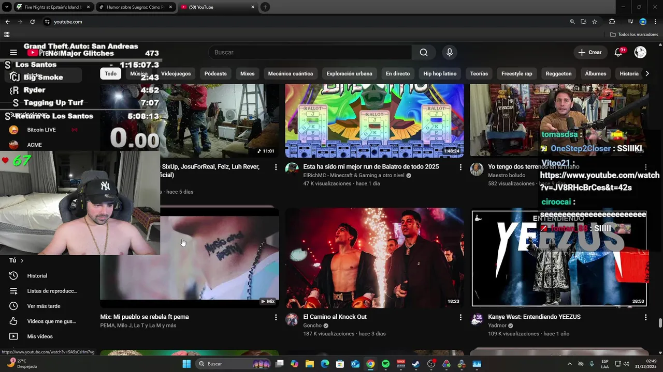Show hidden system tray icons
The height and width of the screenshot is (372, 663).
570,364
